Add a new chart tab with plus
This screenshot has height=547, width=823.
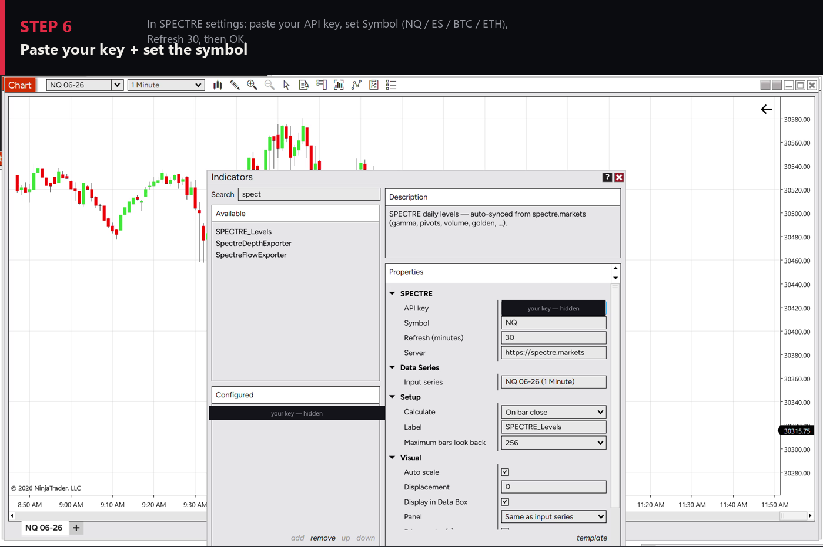click(76, 528)
